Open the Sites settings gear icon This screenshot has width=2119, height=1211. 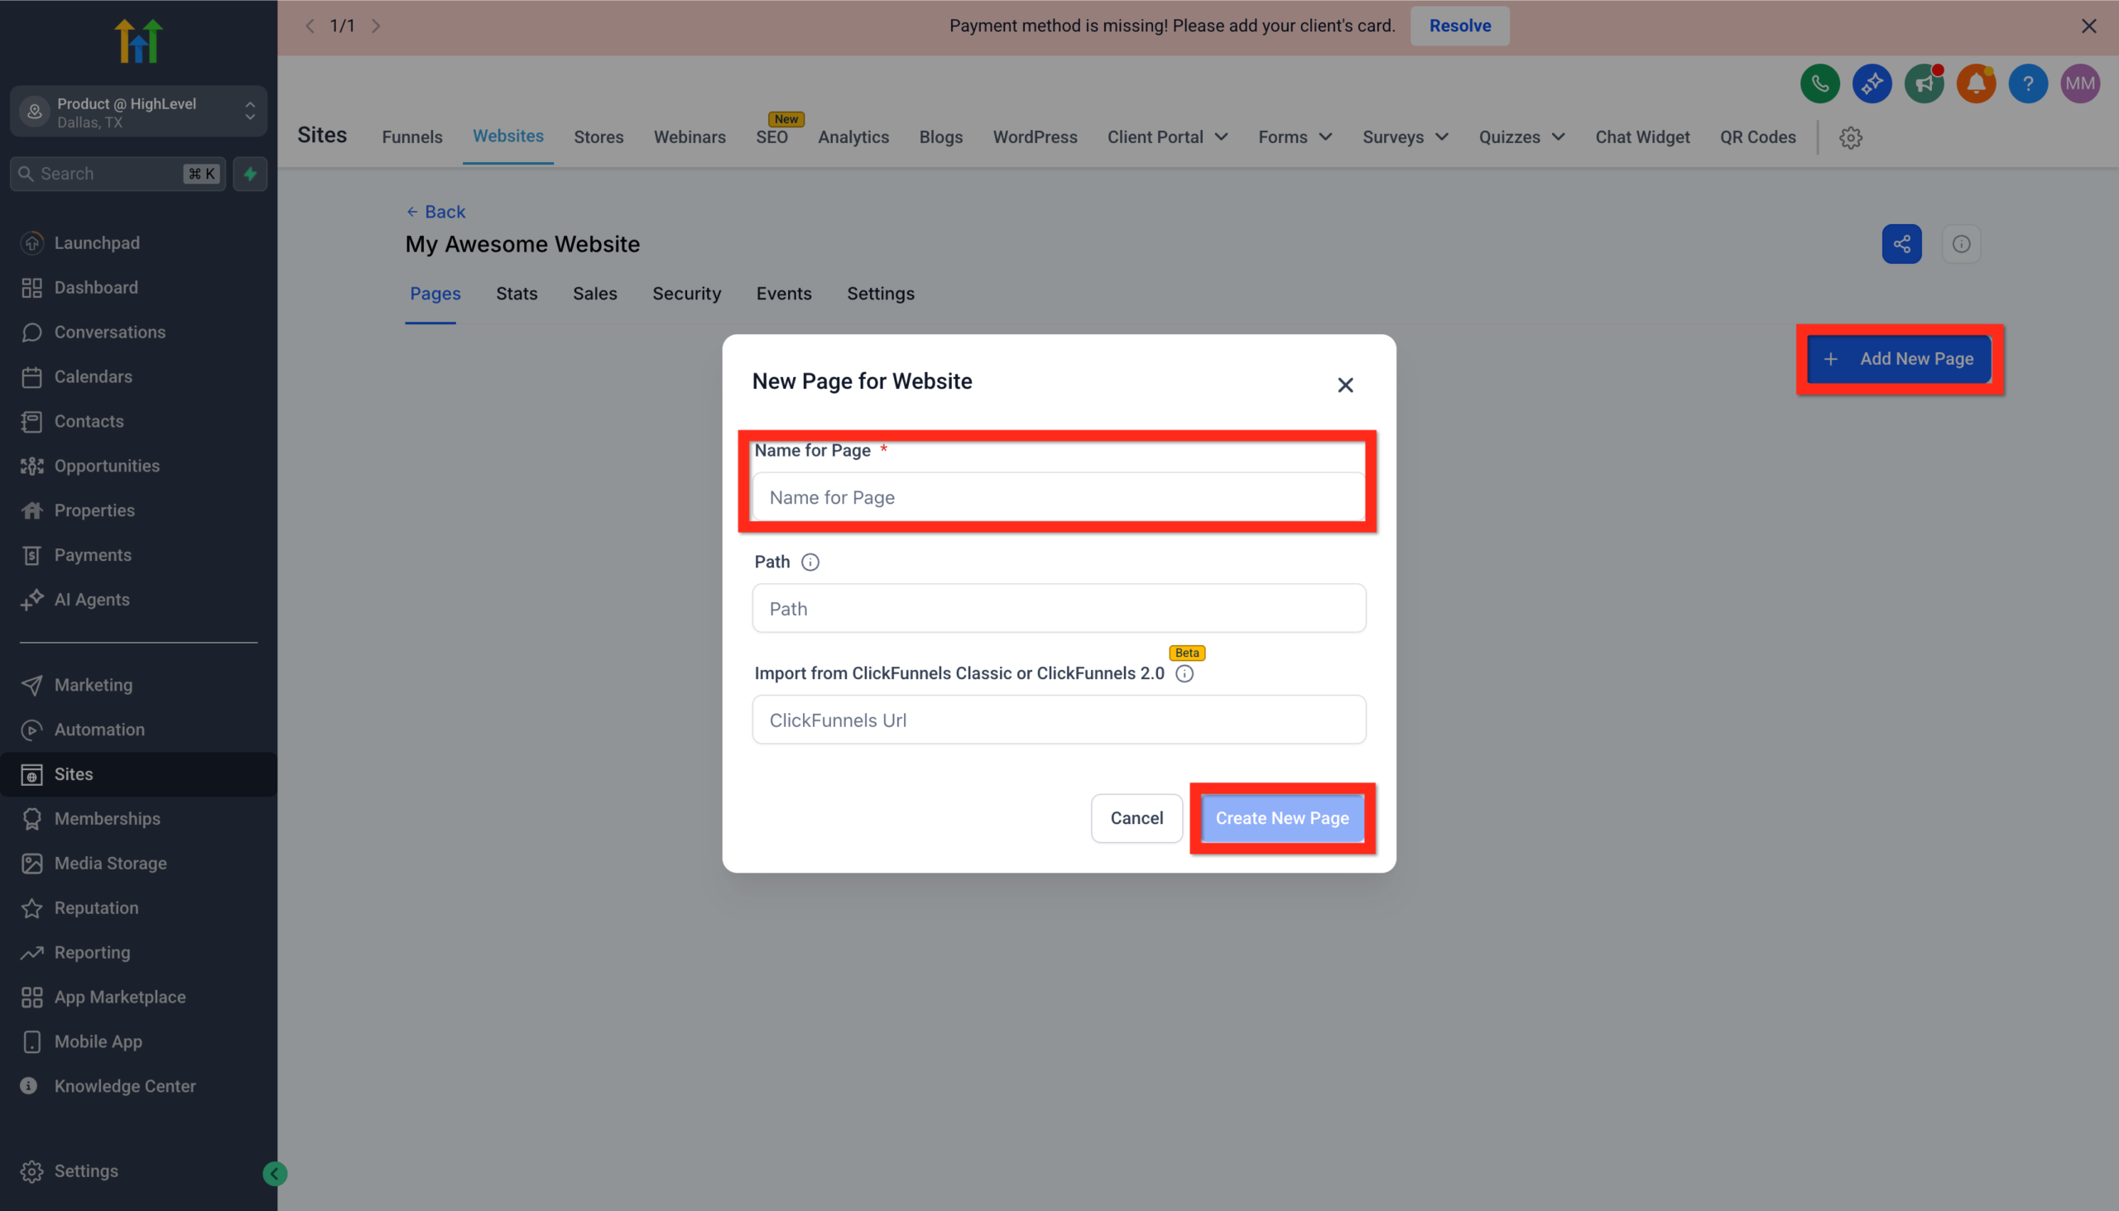tap(1851, 137)
